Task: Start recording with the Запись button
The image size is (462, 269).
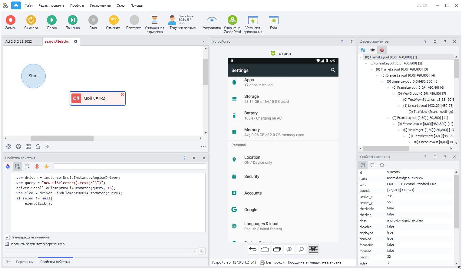Action: click(11, 23)
